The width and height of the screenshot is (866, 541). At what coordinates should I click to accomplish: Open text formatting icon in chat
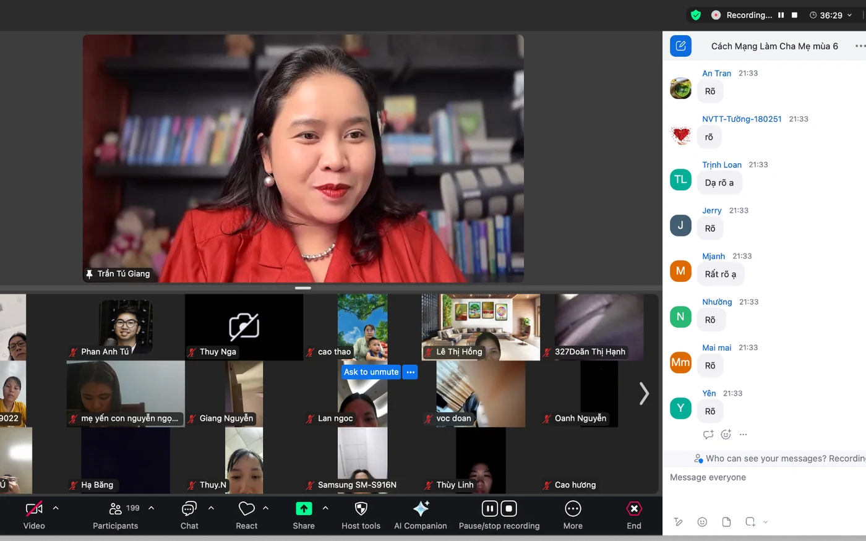point(679,522)
